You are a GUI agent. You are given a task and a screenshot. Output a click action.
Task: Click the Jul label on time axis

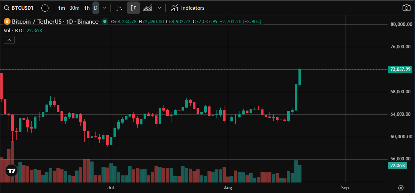tap(111, 188)
